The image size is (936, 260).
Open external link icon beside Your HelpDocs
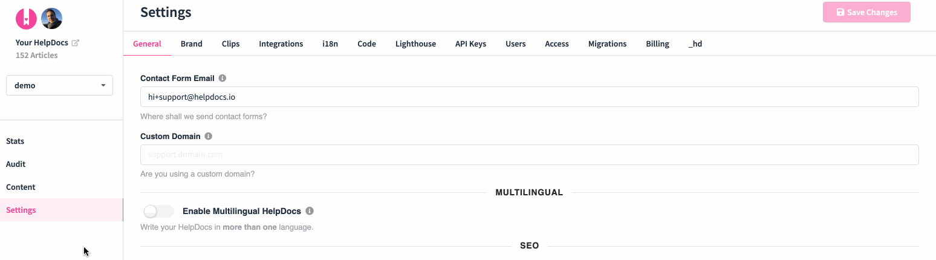75,43
